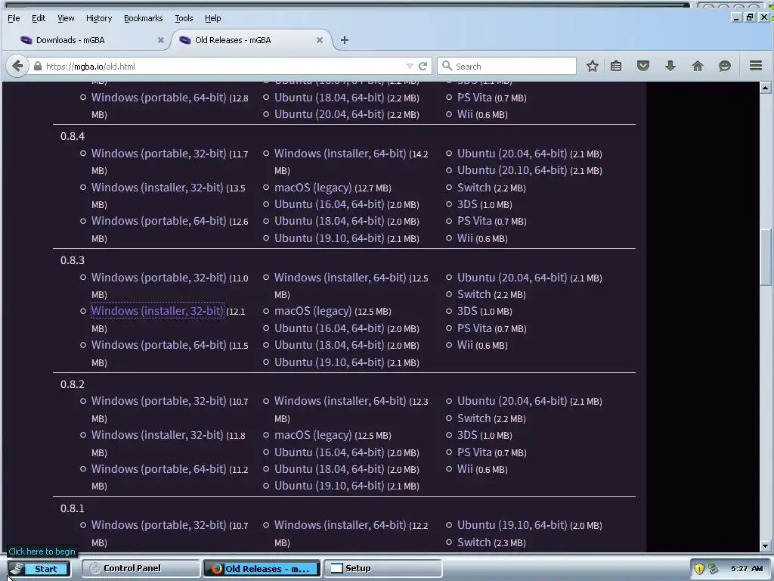Open the hamburger menu icon
The image size is (774, 581).
click(756, 65)
